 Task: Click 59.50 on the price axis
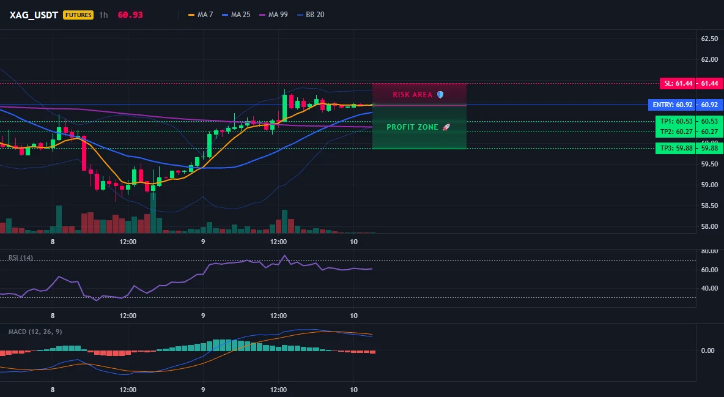pos(710,164)
